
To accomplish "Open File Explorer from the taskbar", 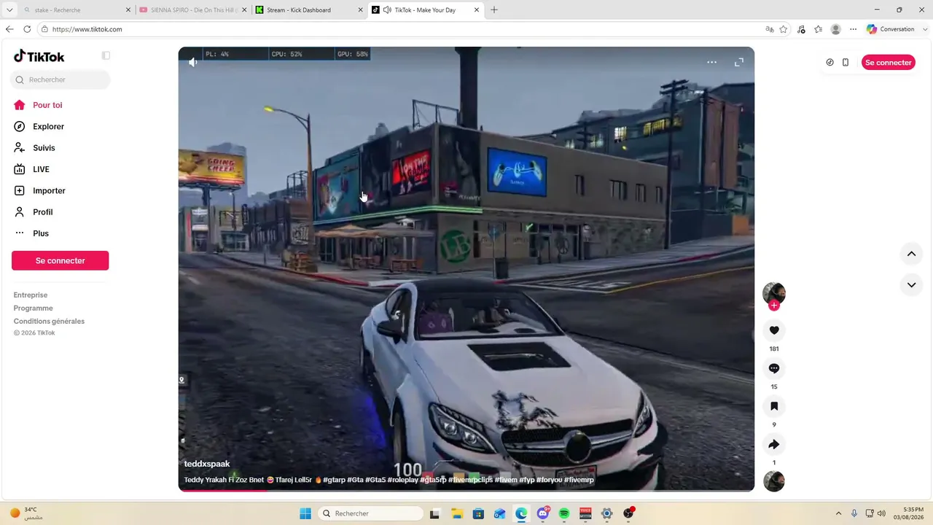I will (456, 513).
